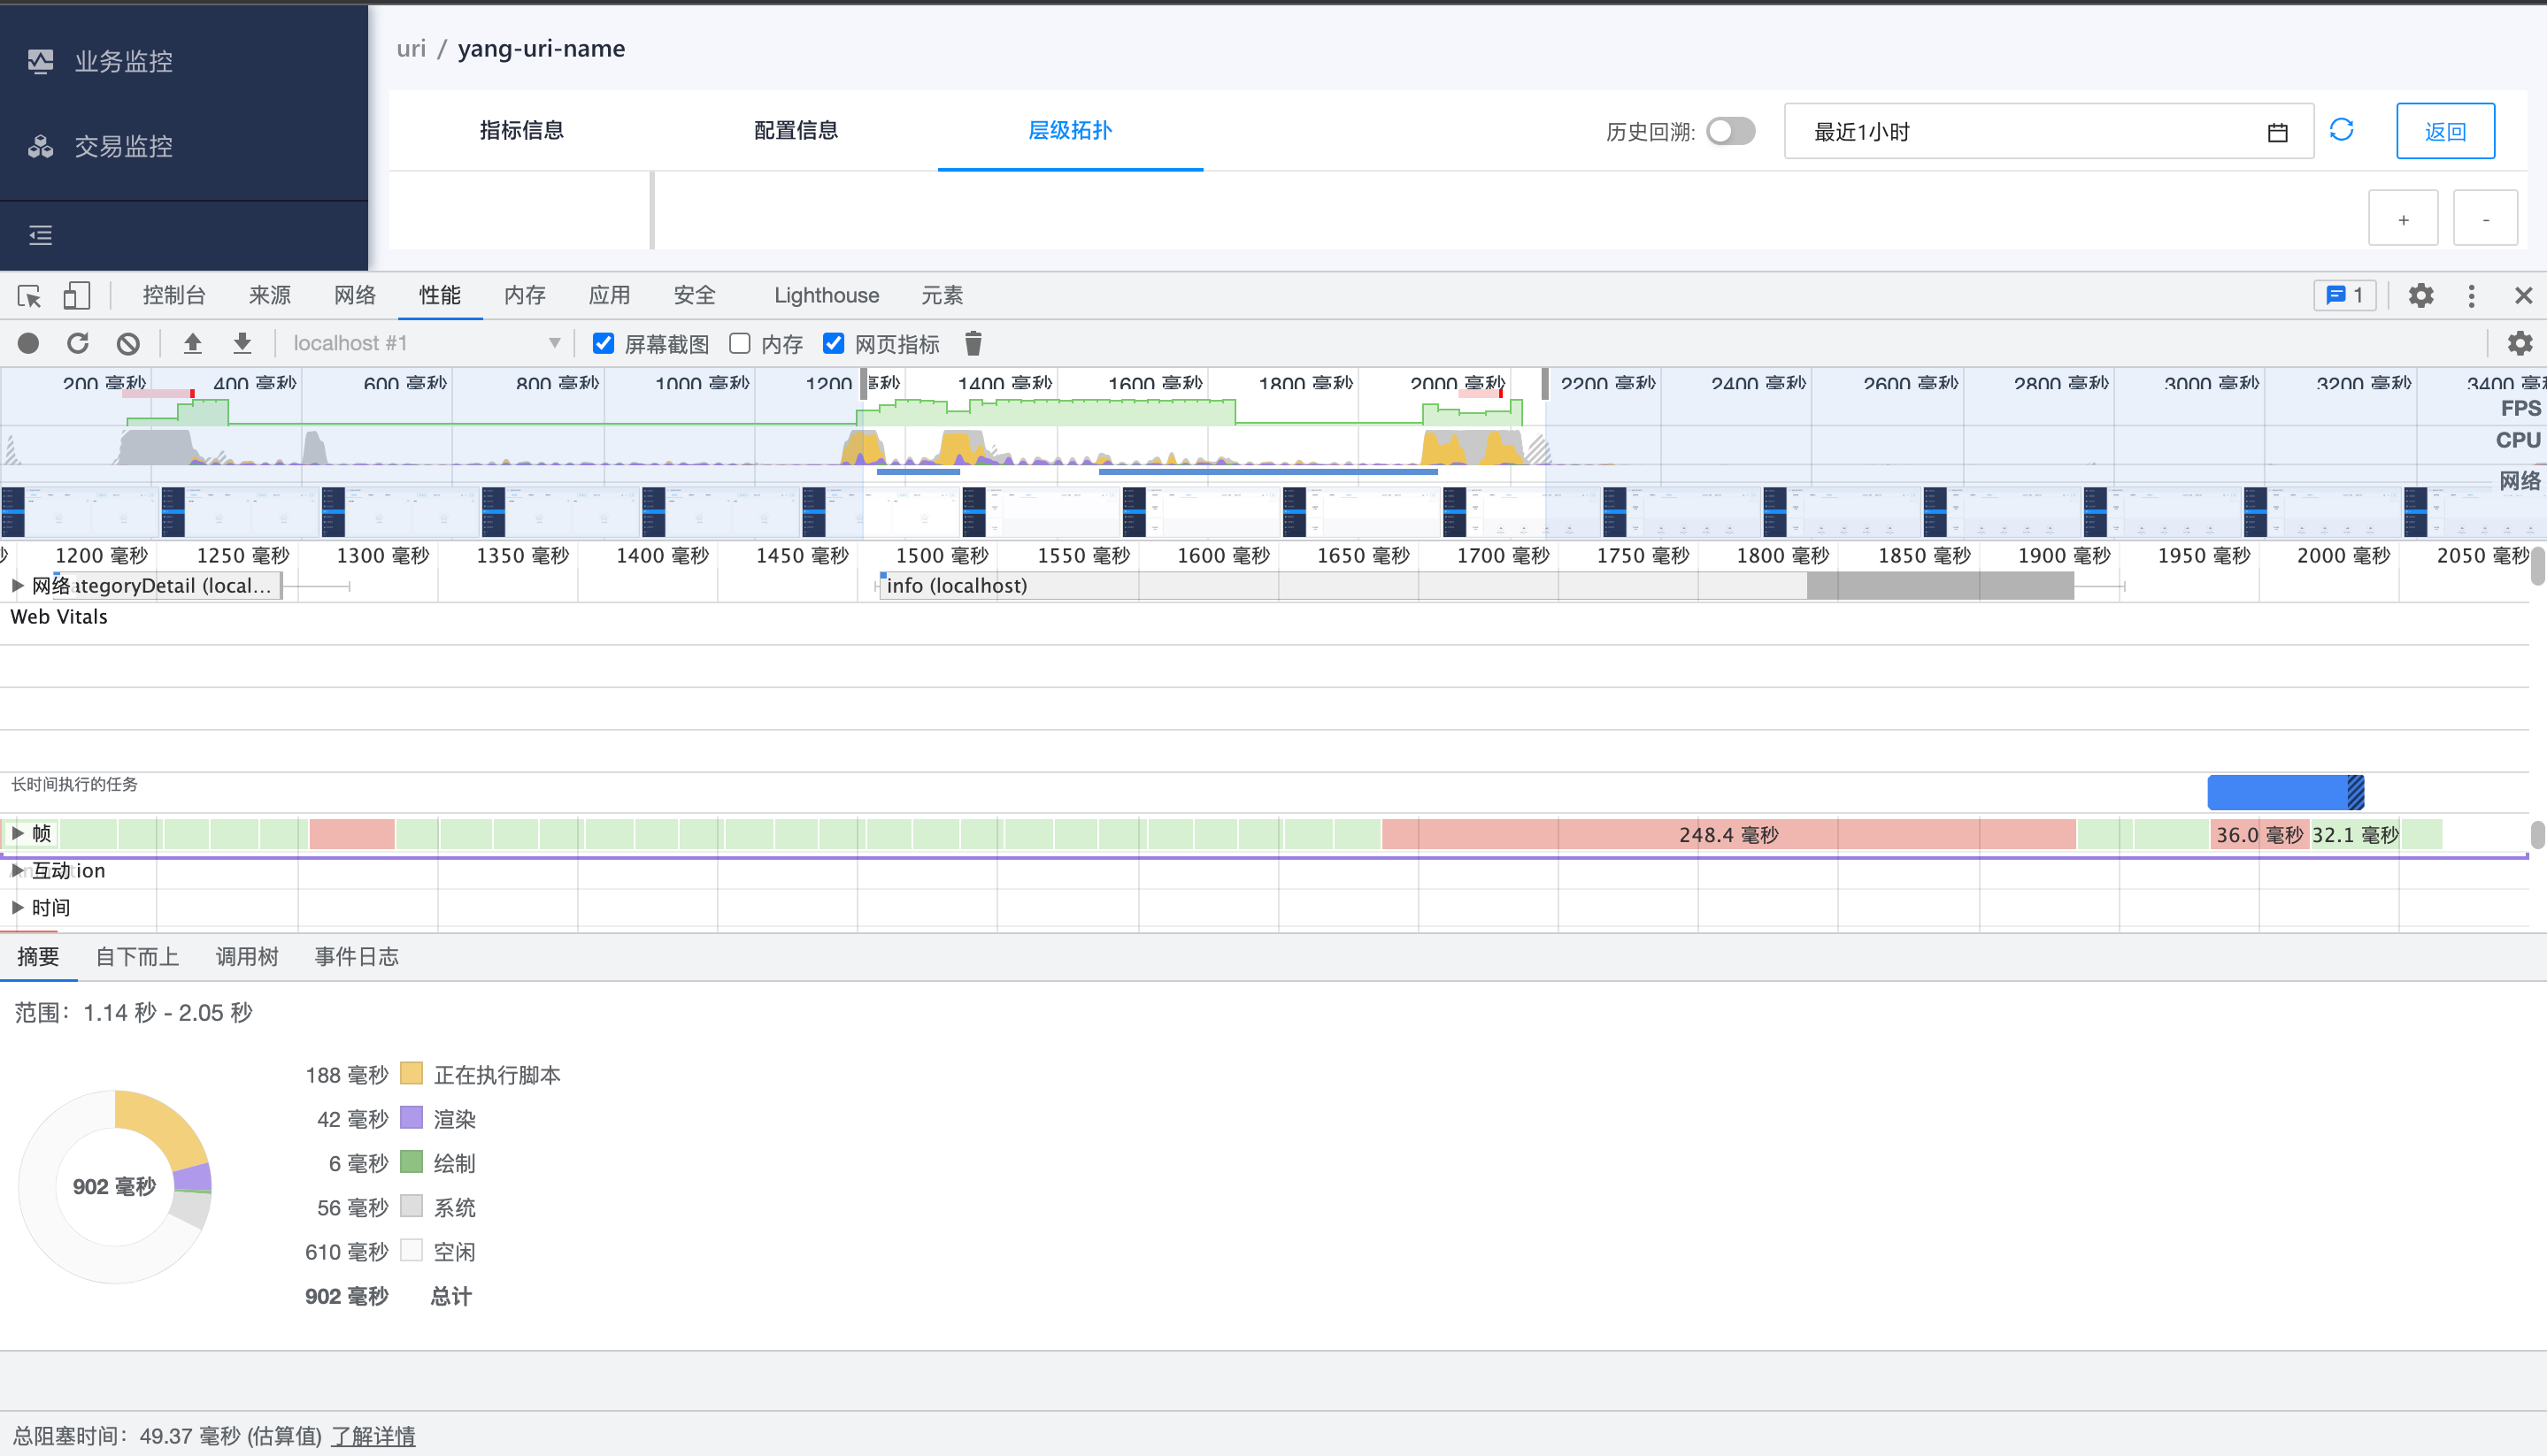Select the blue long task bar

pos(2286,793)
